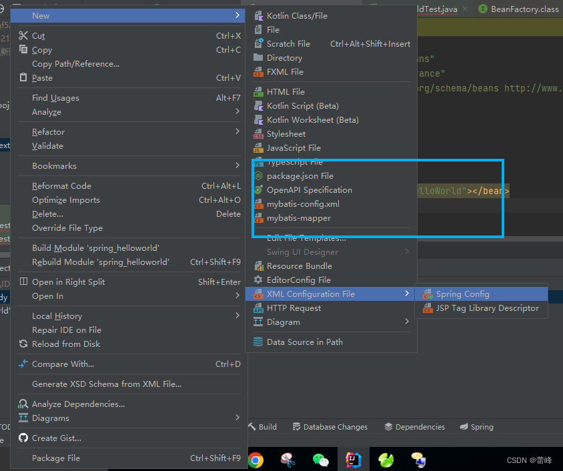Click the Paste clipboard icon

(23, 77)
